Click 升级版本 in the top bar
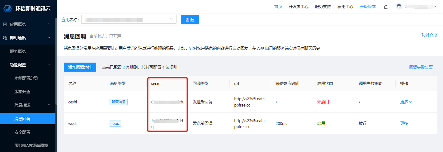The height and width of the screenshot is (152, 443). [368, 7]
